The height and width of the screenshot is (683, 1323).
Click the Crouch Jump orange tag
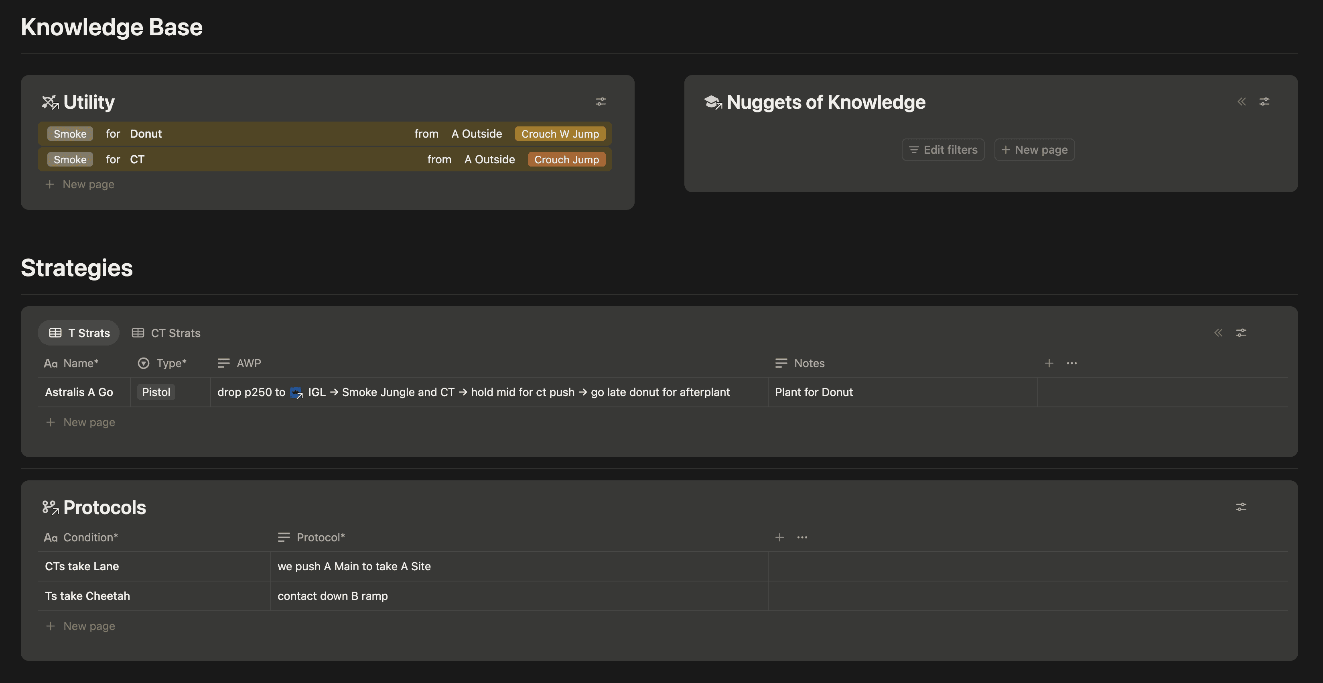[566, 159]
